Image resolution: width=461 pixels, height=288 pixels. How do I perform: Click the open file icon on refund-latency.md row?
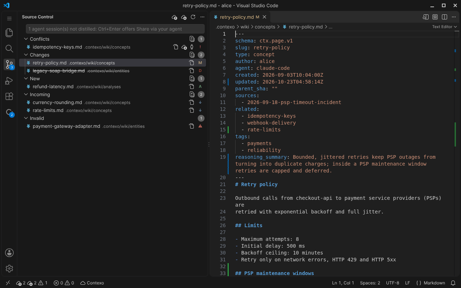tap(192, 87)
